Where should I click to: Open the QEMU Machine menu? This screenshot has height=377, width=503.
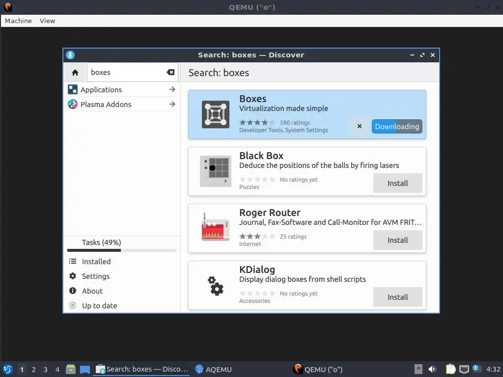pyautogui.click(x=18, y=21)
